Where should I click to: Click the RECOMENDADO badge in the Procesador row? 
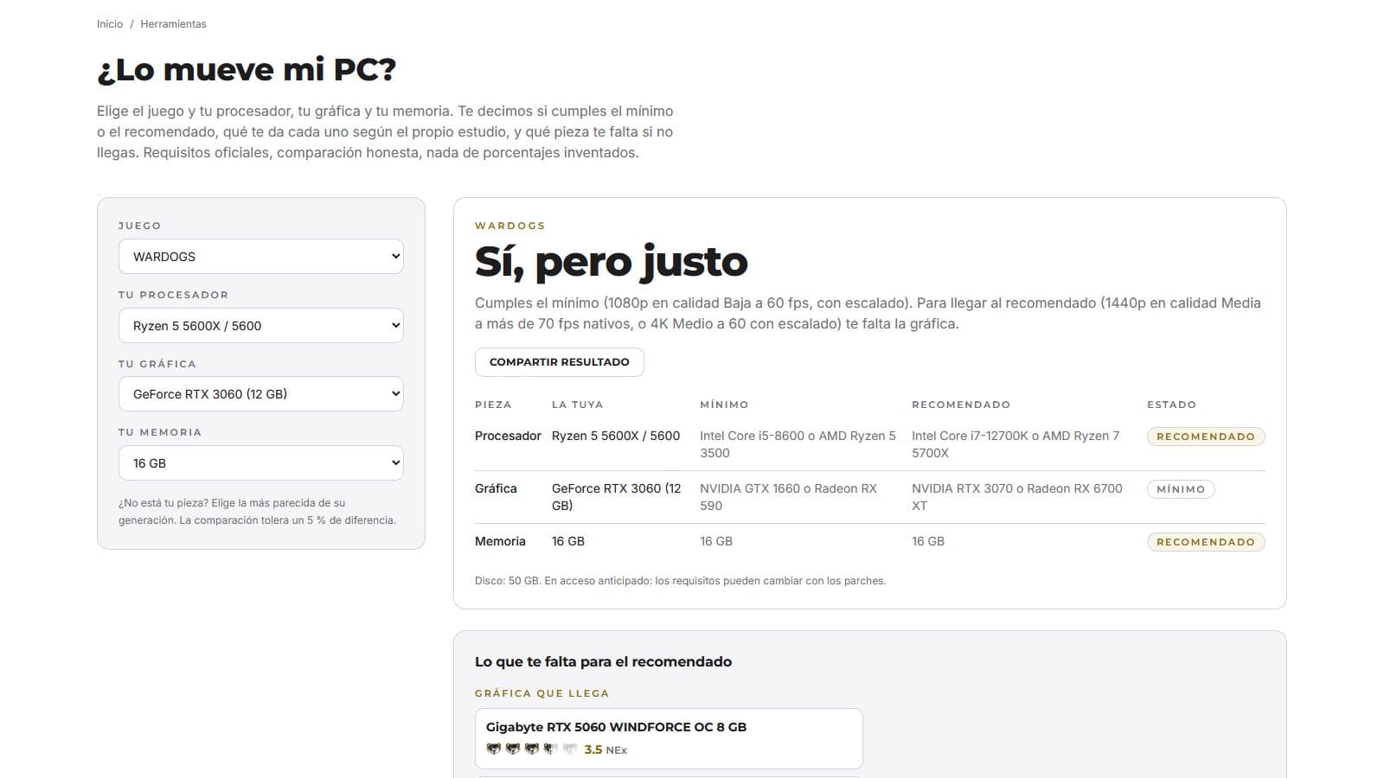tap(1206, 437)
